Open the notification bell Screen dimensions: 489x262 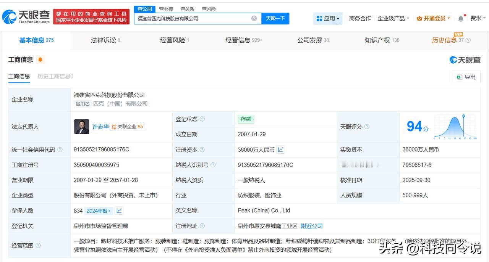[461, 18]
